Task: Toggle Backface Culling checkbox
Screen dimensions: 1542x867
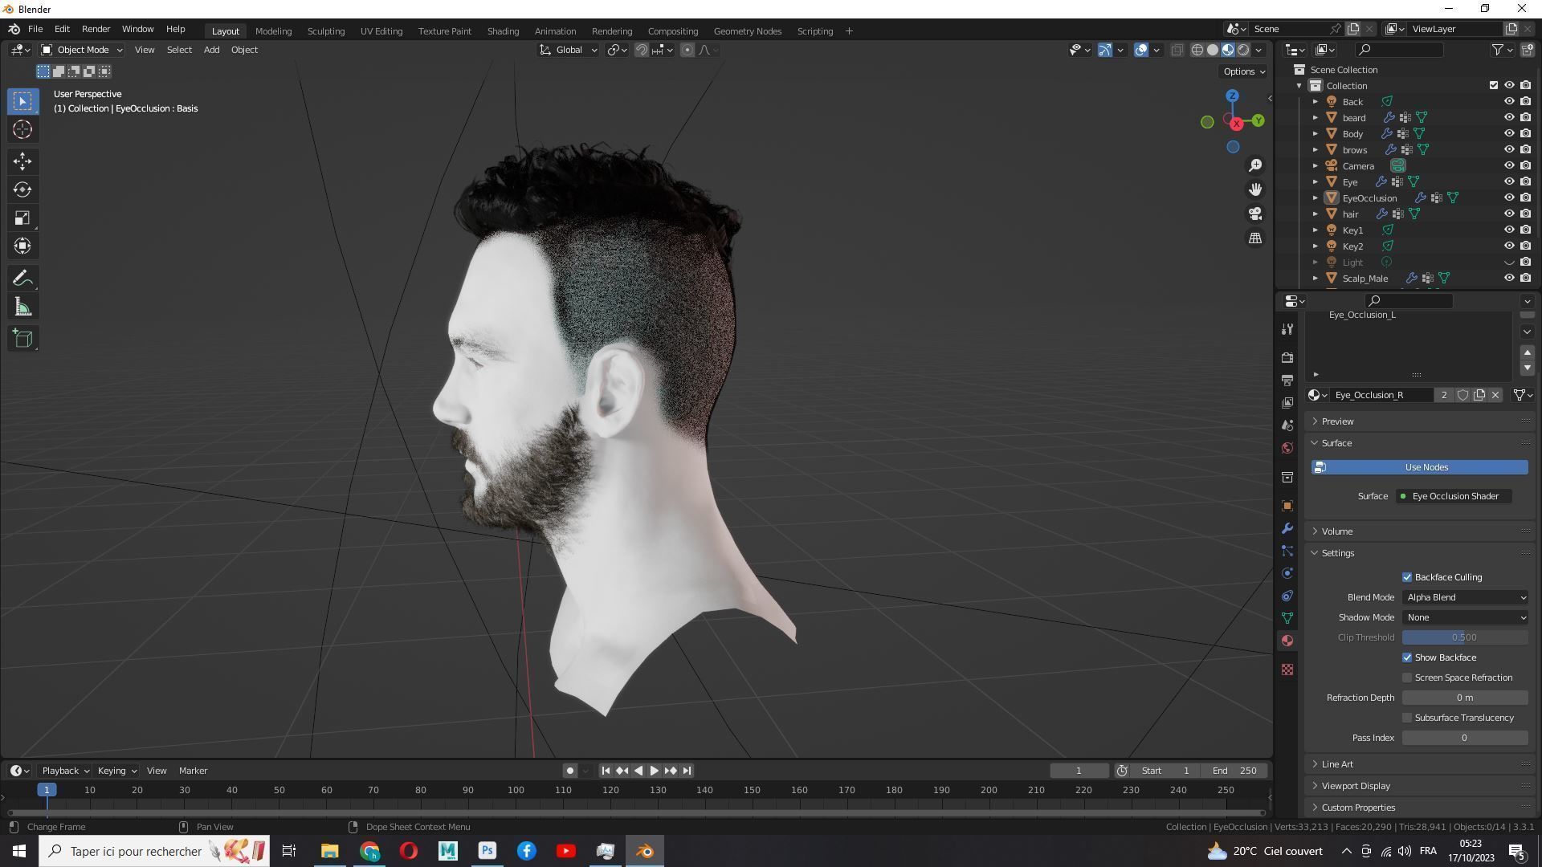Action: point(1407,577)
